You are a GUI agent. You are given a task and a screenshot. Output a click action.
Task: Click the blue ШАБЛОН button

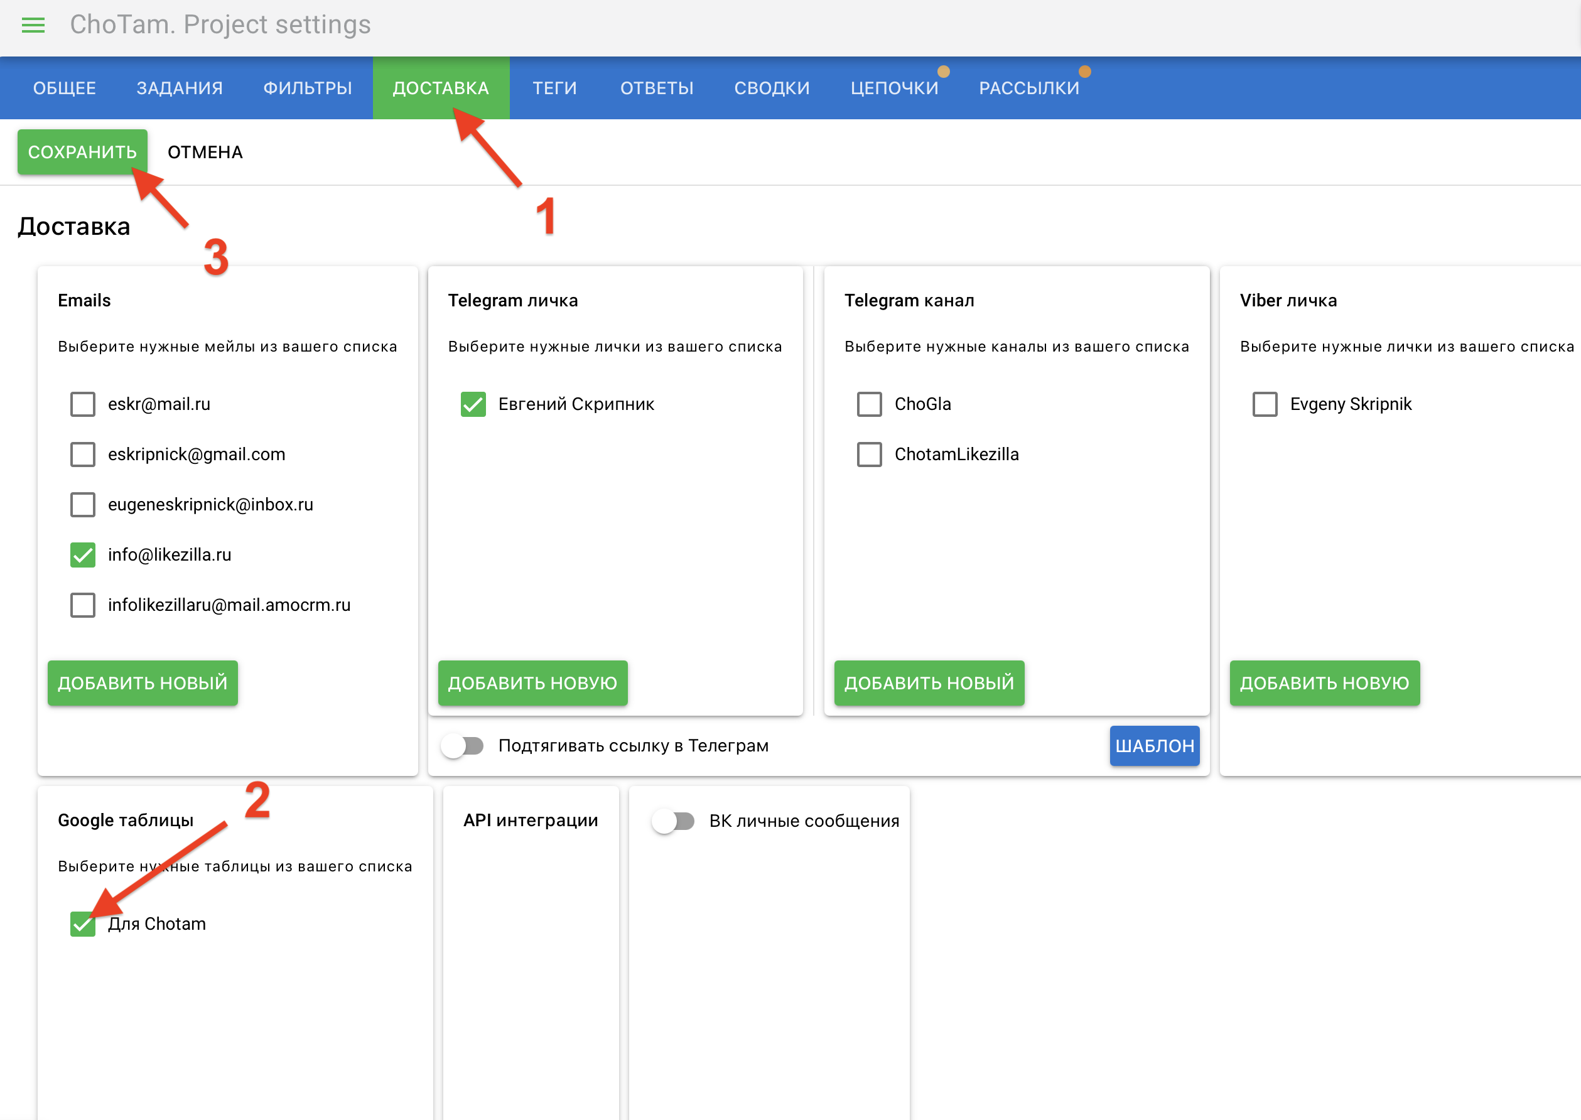(1154, 746)
